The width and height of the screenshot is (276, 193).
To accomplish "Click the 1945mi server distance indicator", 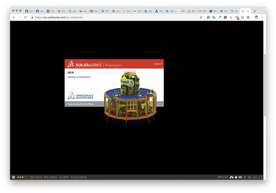I will [x=51, y=177].
